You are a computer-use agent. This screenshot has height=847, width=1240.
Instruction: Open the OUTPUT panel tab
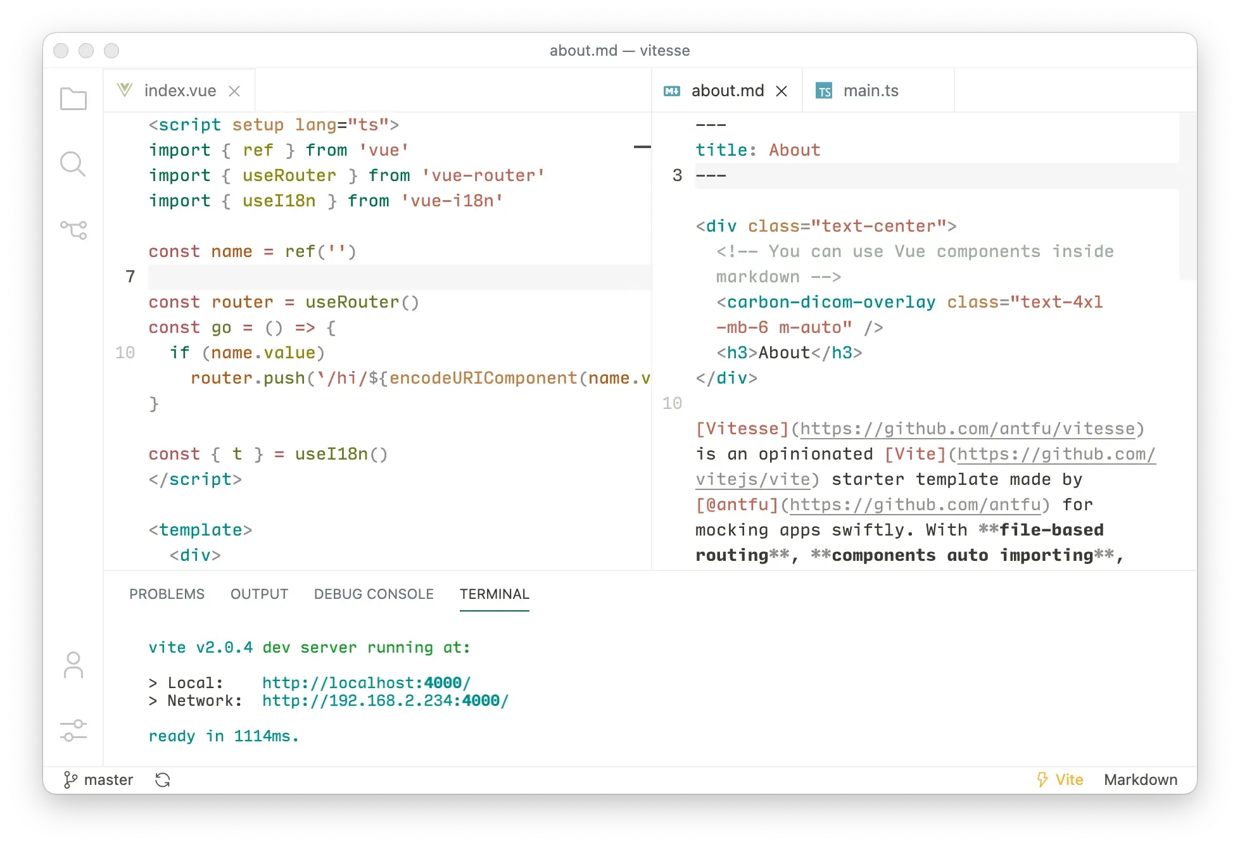coord(259,594)
